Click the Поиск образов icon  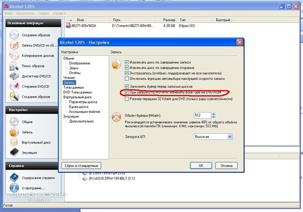pos(14,66)
